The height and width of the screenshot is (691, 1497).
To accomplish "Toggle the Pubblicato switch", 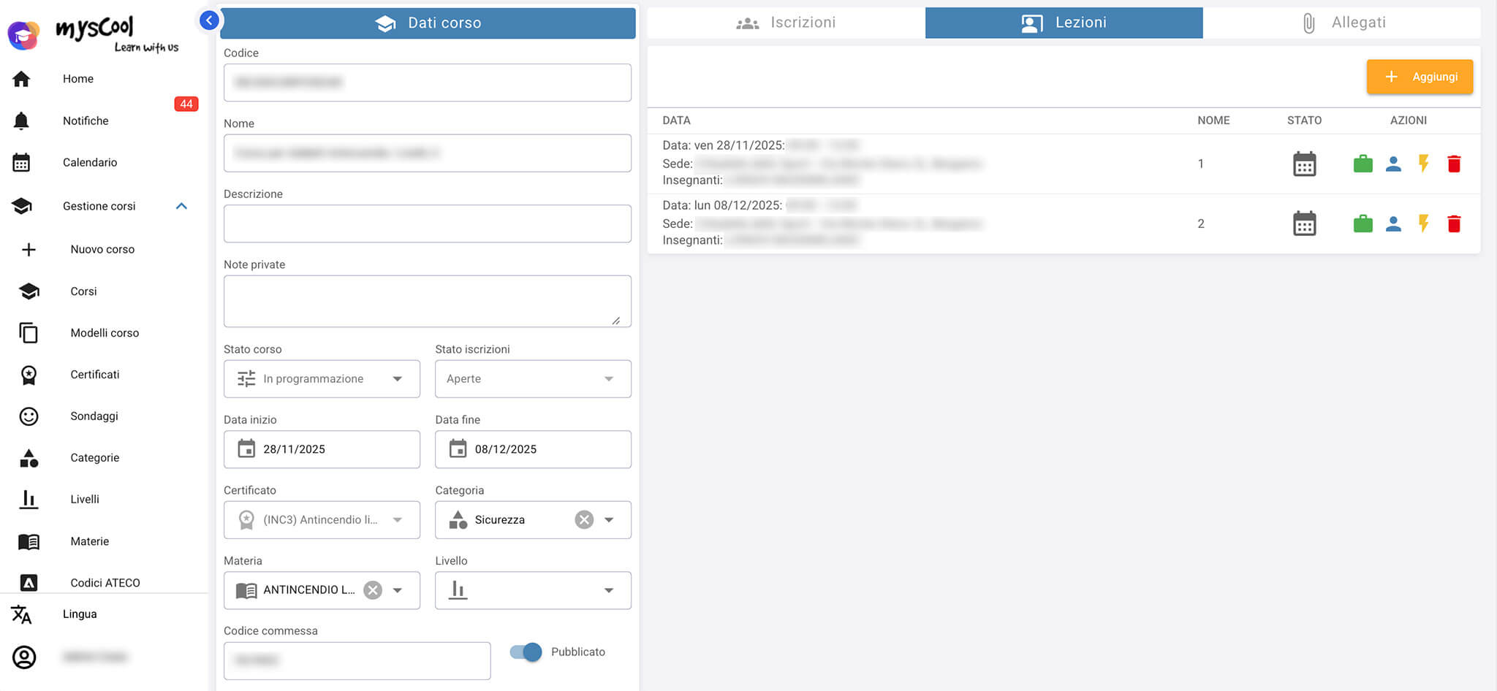I will click(x=526, y=652).
